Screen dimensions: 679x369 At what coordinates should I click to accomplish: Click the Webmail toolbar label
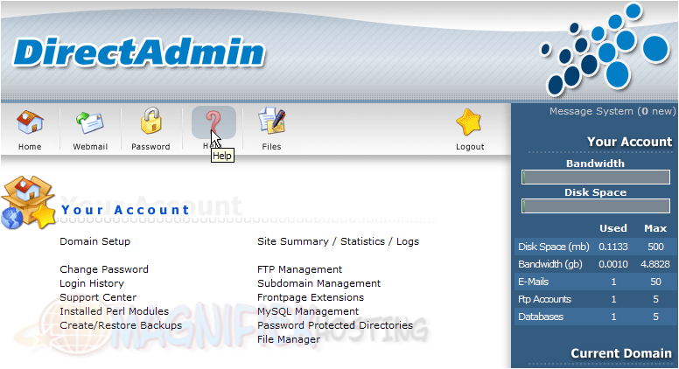click(90, 147)
